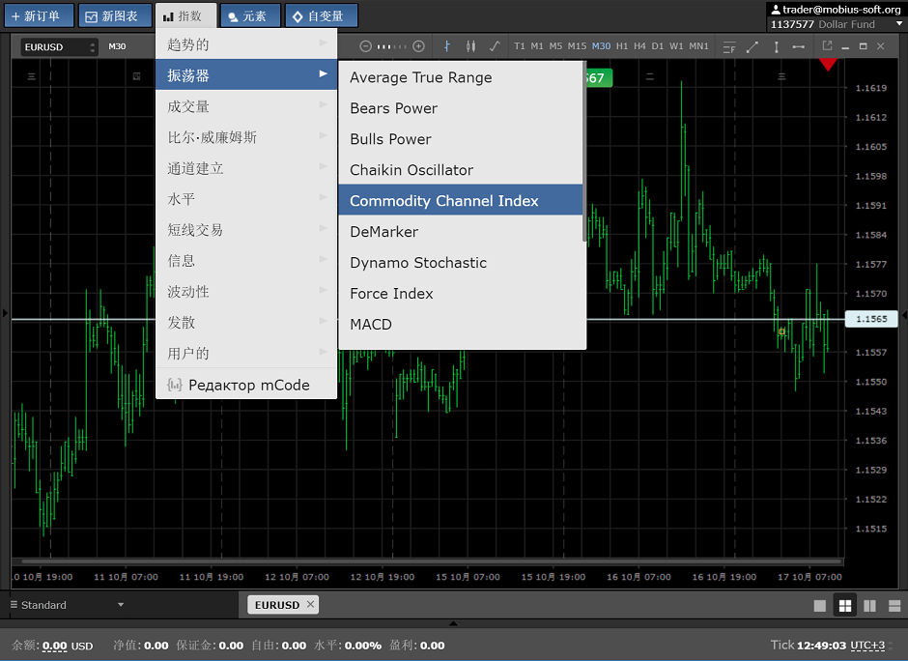908x661 pixels.
Task: Click the M30 label beside symbol field
Action: 117,46
